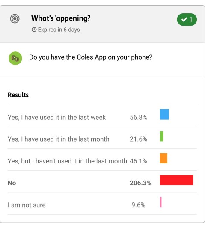Viewport: 208px width, 226px height.
Task: Open the What's 'appening? poll title
Action: coord(61,18)
